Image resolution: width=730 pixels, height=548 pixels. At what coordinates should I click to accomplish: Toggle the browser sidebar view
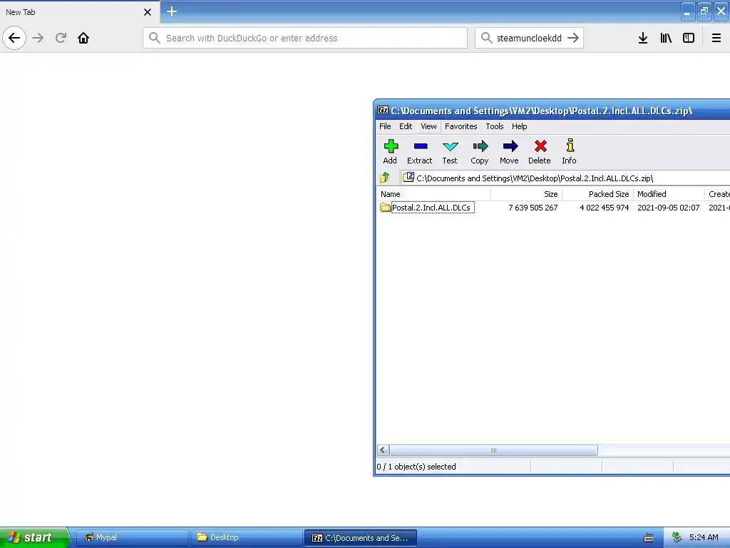pyautogui.click(x=689, y=38)
